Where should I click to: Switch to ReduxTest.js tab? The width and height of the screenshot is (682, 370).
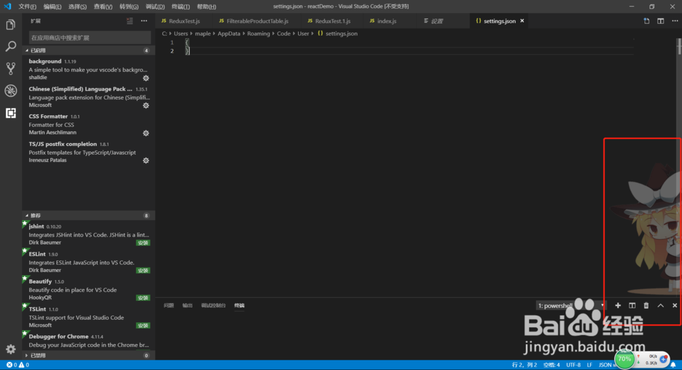click(x=184, y=21)
